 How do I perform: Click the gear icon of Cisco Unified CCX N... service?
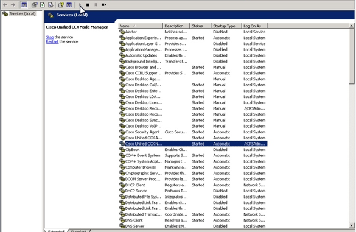click(x=122, y=144)
